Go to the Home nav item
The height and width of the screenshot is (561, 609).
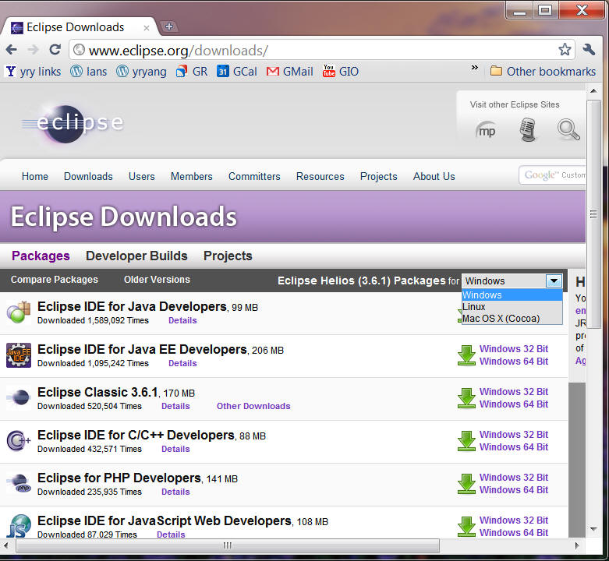tap(35, 176)
